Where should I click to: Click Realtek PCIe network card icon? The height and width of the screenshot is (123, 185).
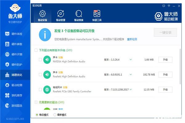click(x=47, y=89)
